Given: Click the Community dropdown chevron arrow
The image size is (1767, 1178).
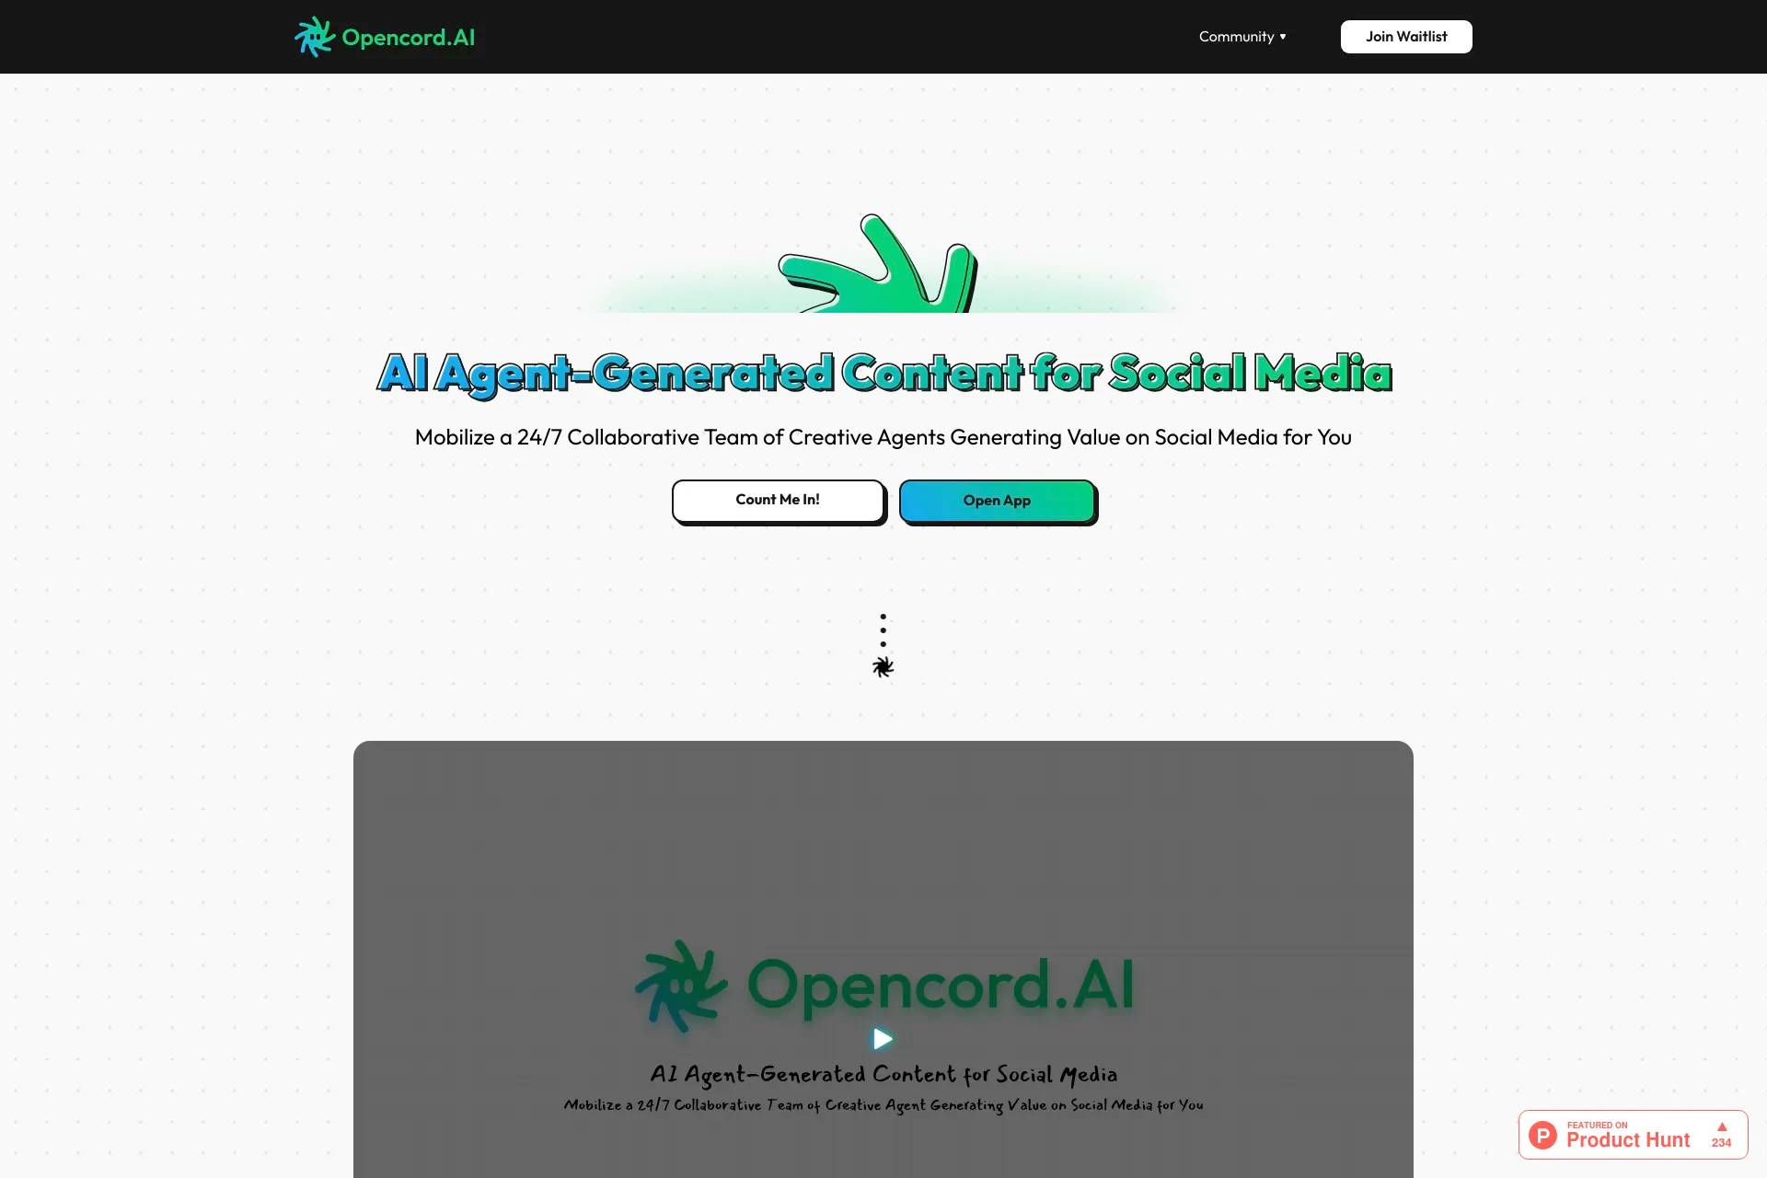Looking at the screenshot, I should click(x=1283, y=37).
